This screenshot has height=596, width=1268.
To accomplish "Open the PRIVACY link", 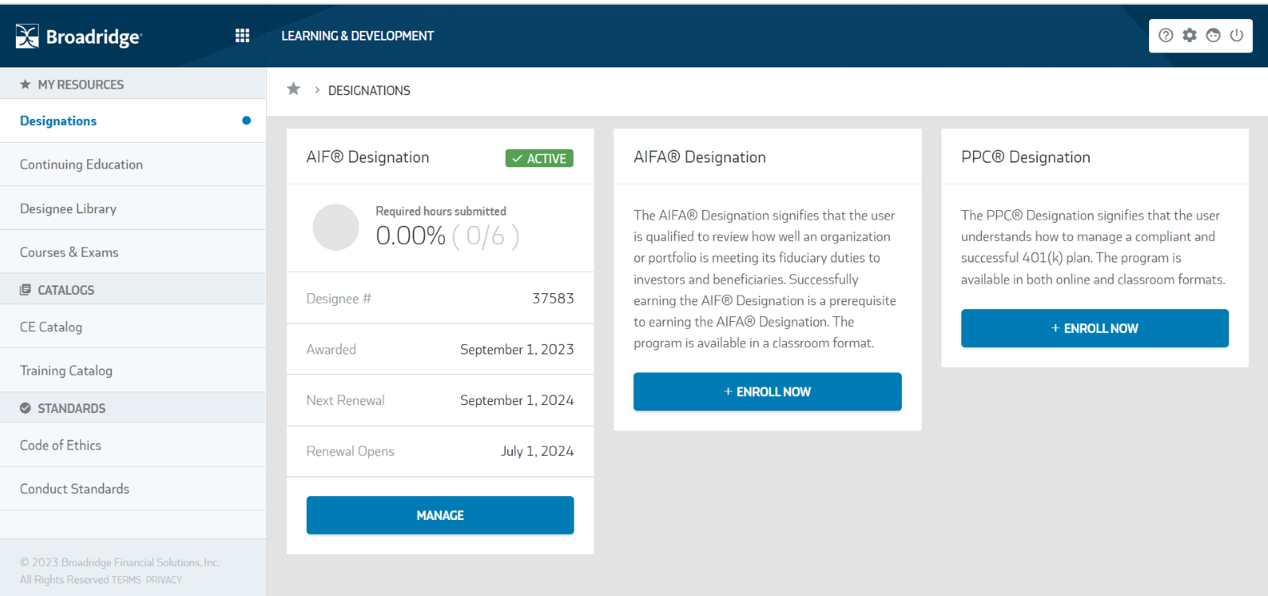I will [x=164, y=580].
